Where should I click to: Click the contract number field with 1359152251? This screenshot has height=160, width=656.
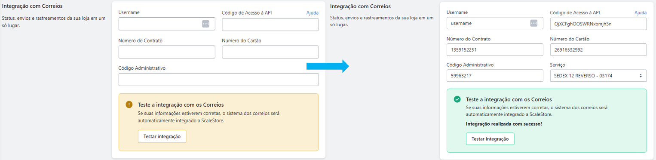click(495, 49)
